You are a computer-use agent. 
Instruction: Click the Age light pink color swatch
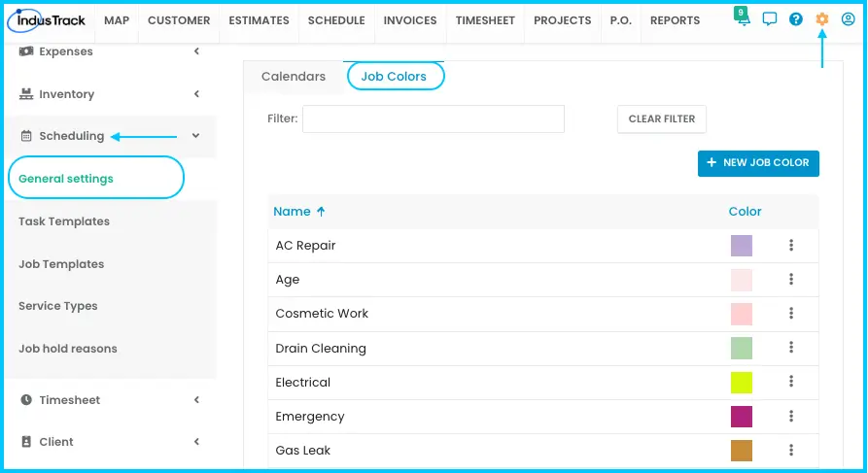(x=742, y=280)
